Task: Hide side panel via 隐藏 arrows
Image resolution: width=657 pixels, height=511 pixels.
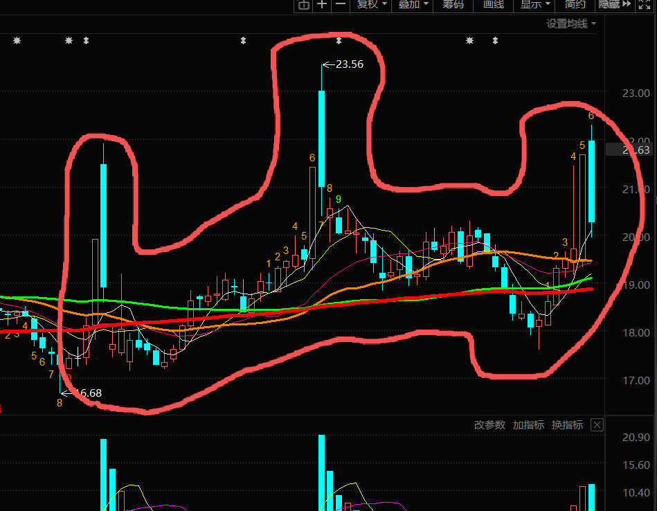Action: pyautogui.click(x=614, y=5)
